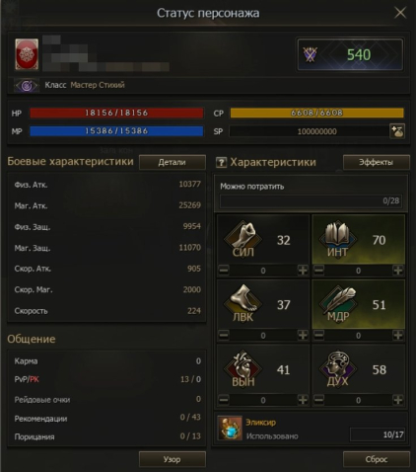Viewport: 416px width, 472px height.
Task: Click the ДУХ spirit head icon
Action: tap(338, 368)
